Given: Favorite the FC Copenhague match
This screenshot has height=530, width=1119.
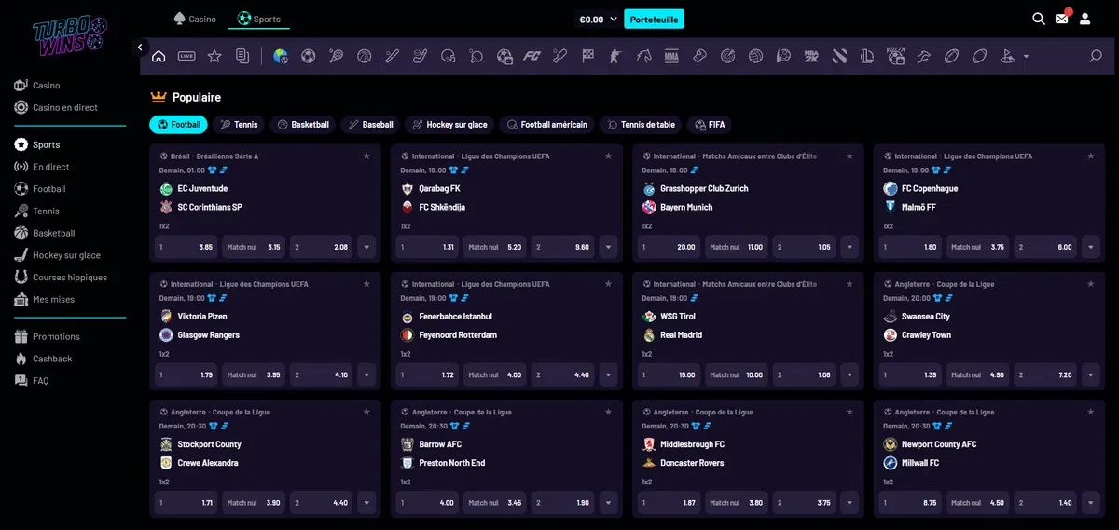Looking at the screenshot, I should [1091, 156].
